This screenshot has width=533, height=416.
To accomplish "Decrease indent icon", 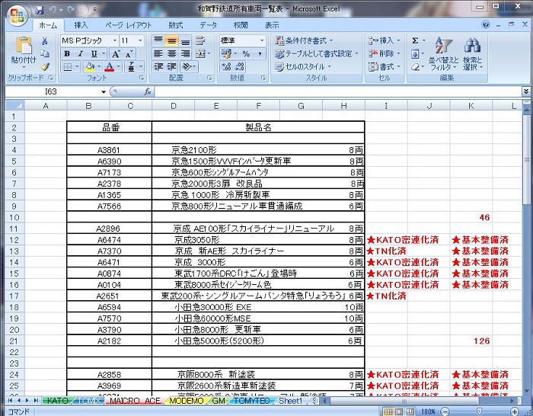I will pyautogui.click(x=158, y=66).
